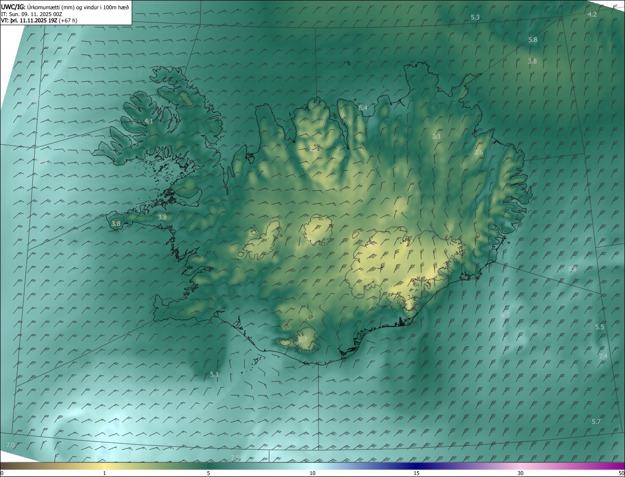625x477 pixels.
Task: Click the 6.4 value on the north coast
Action: coord(363,108)
